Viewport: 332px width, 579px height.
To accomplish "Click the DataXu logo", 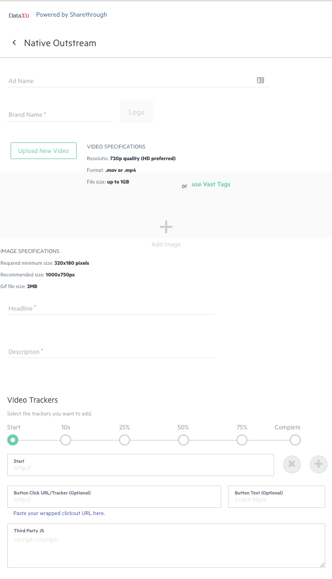I will pos(19,16).
